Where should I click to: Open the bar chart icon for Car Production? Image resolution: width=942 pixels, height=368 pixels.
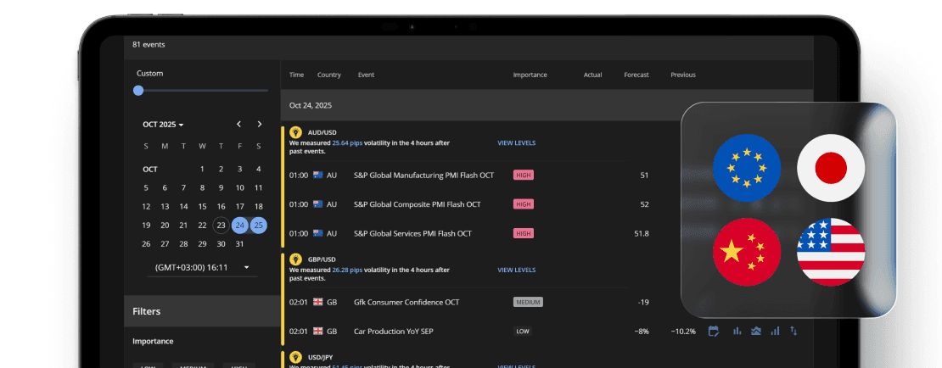coord(737,331)
